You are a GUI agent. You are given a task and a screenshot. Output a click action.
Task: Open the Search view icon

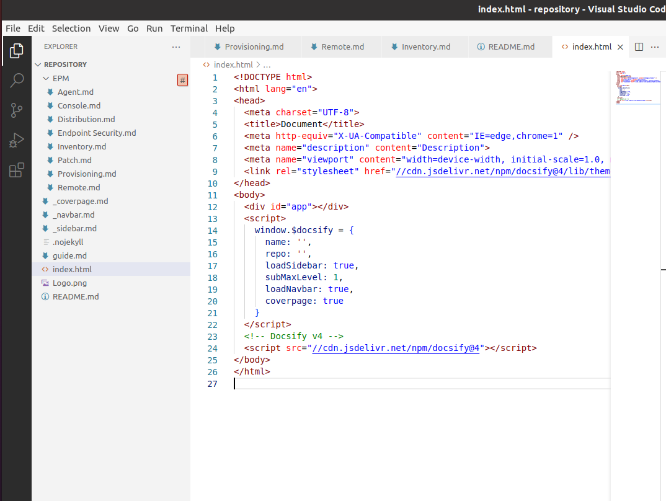17,81
